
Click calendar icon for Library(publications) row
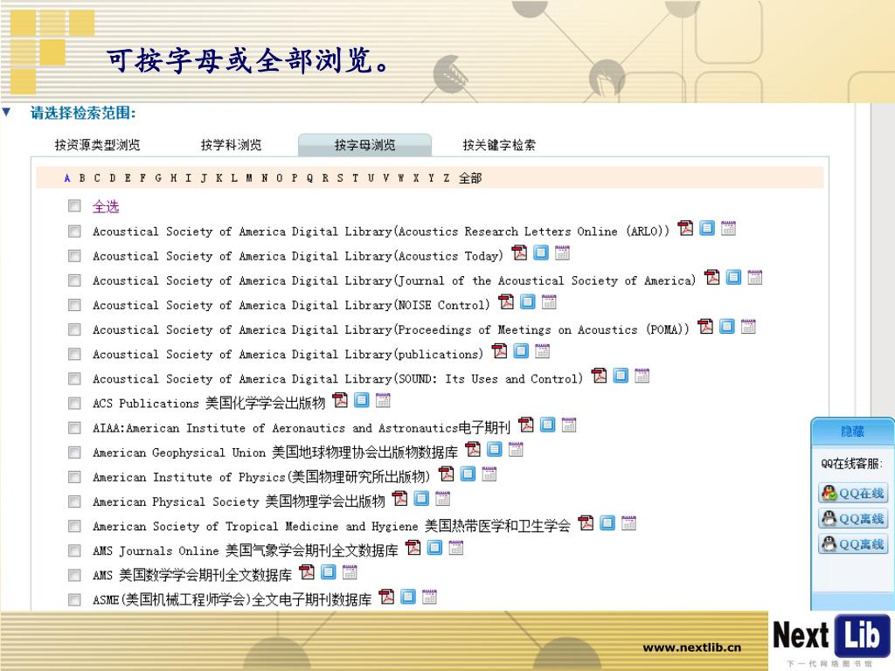542,351
